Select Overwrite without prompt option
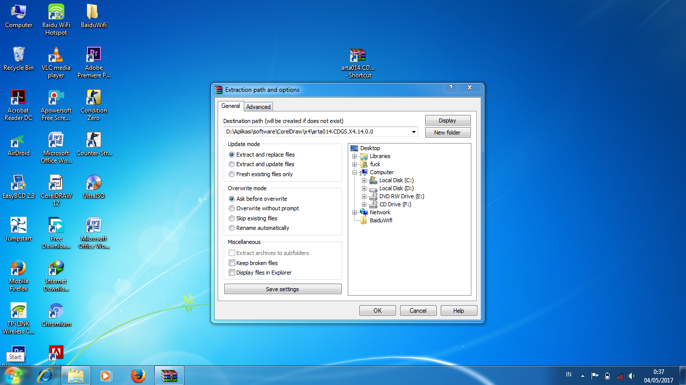Screen dimensions: 686x385 click(232, 208)
